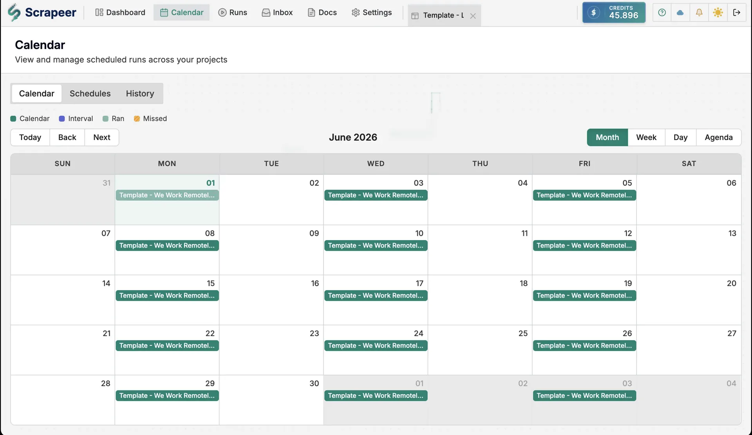This screenshot has height=435, width=752.
Task: Open the Template event on July 01
Action: [376, 395]
